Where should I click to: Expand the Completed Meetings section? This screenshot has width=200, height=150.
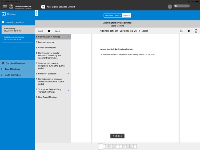[3, 63]
